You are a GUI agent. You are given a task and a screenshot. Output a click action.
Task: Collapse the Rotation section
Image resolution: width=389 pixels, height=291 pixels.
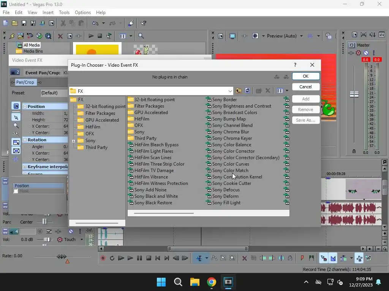point(25,140)
